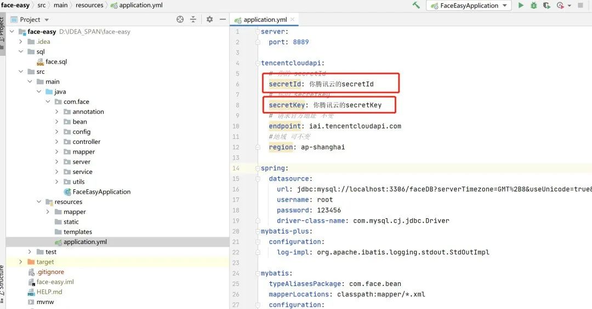Click the password value 123456
592x309 pixels.
click(x=329, y=210)
